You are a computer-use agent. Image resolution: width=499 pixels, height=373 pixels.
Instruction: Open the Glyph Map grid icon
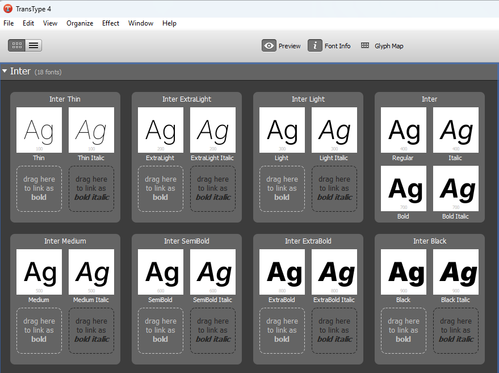click(x=365, y=45)
